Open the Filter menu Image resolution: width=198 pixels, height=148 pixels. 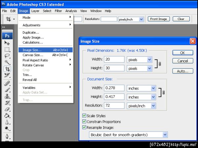(x=58, y=11)
